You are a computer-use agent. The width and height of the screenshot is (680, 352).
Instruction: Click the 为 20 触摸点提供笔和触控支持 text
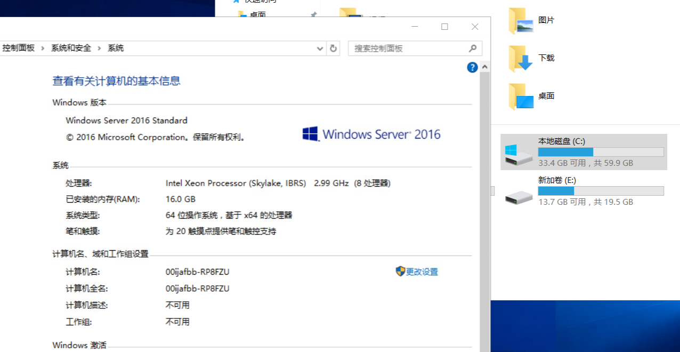pyautogui.click(x=221, y=231)
